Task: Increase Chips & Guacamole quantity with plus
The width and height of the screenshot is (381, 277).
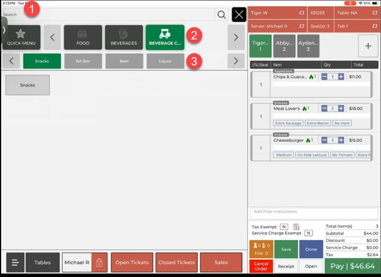Action: tap(341, 76)
